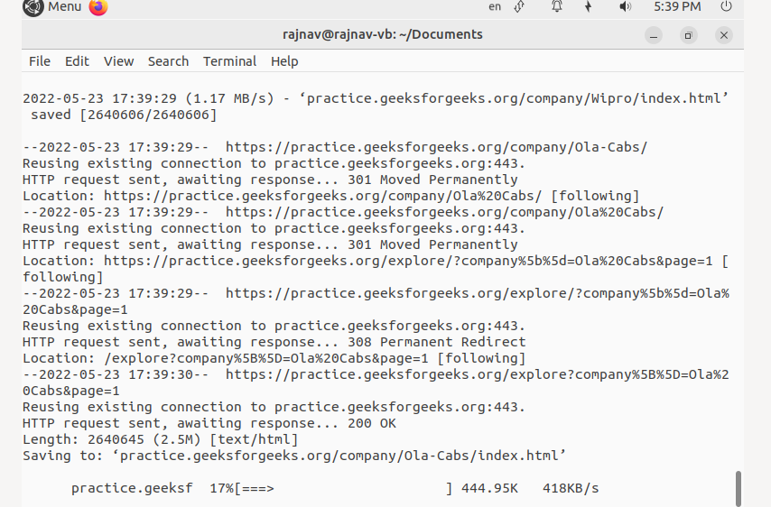Screen dimensions: 771x507
Task: Click the Ola-Cabs company URL in output
Action: [x=436, y=147]
